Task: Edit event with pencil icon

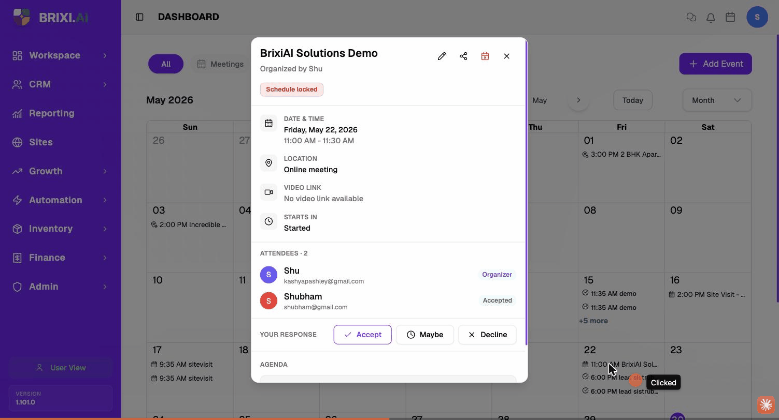Action: click(442, 56)
